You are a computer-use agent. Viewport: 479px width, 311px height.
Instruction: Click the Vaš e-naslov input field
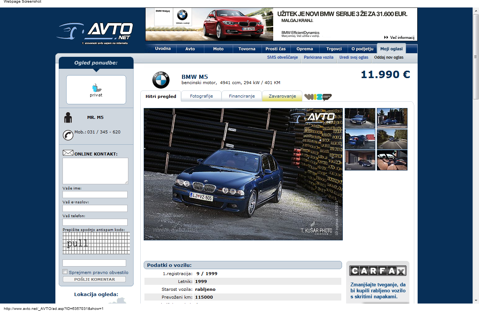click(95, 209)
